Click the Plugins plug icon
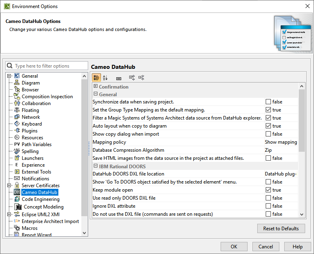314x254 pixels. [x=17, y=130]
